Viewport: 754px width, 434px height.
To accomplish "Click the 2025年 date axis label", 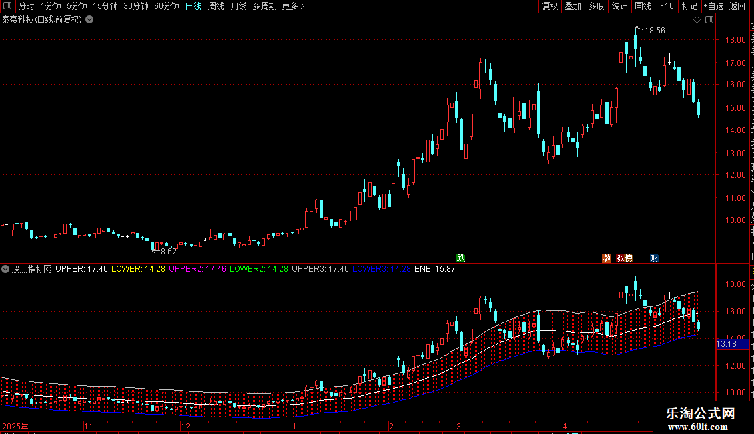I will click(15, 427).
